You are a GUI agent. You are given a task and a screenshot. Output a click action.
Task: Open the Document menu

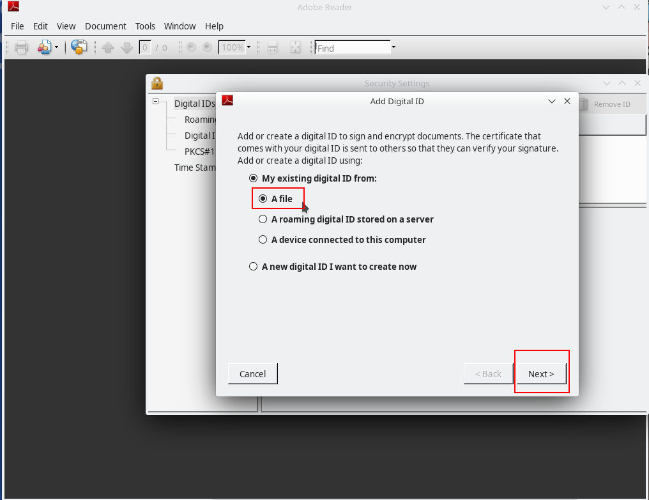(105, 26)
